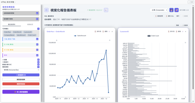Select OrderYear field chip
Image resolution: width=195 pixels, height=103 pixels.
click(x=7, y=32)
